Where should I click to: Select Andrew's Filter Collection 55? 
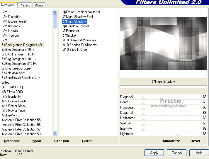pyautogui.click(x=21, y=120)
